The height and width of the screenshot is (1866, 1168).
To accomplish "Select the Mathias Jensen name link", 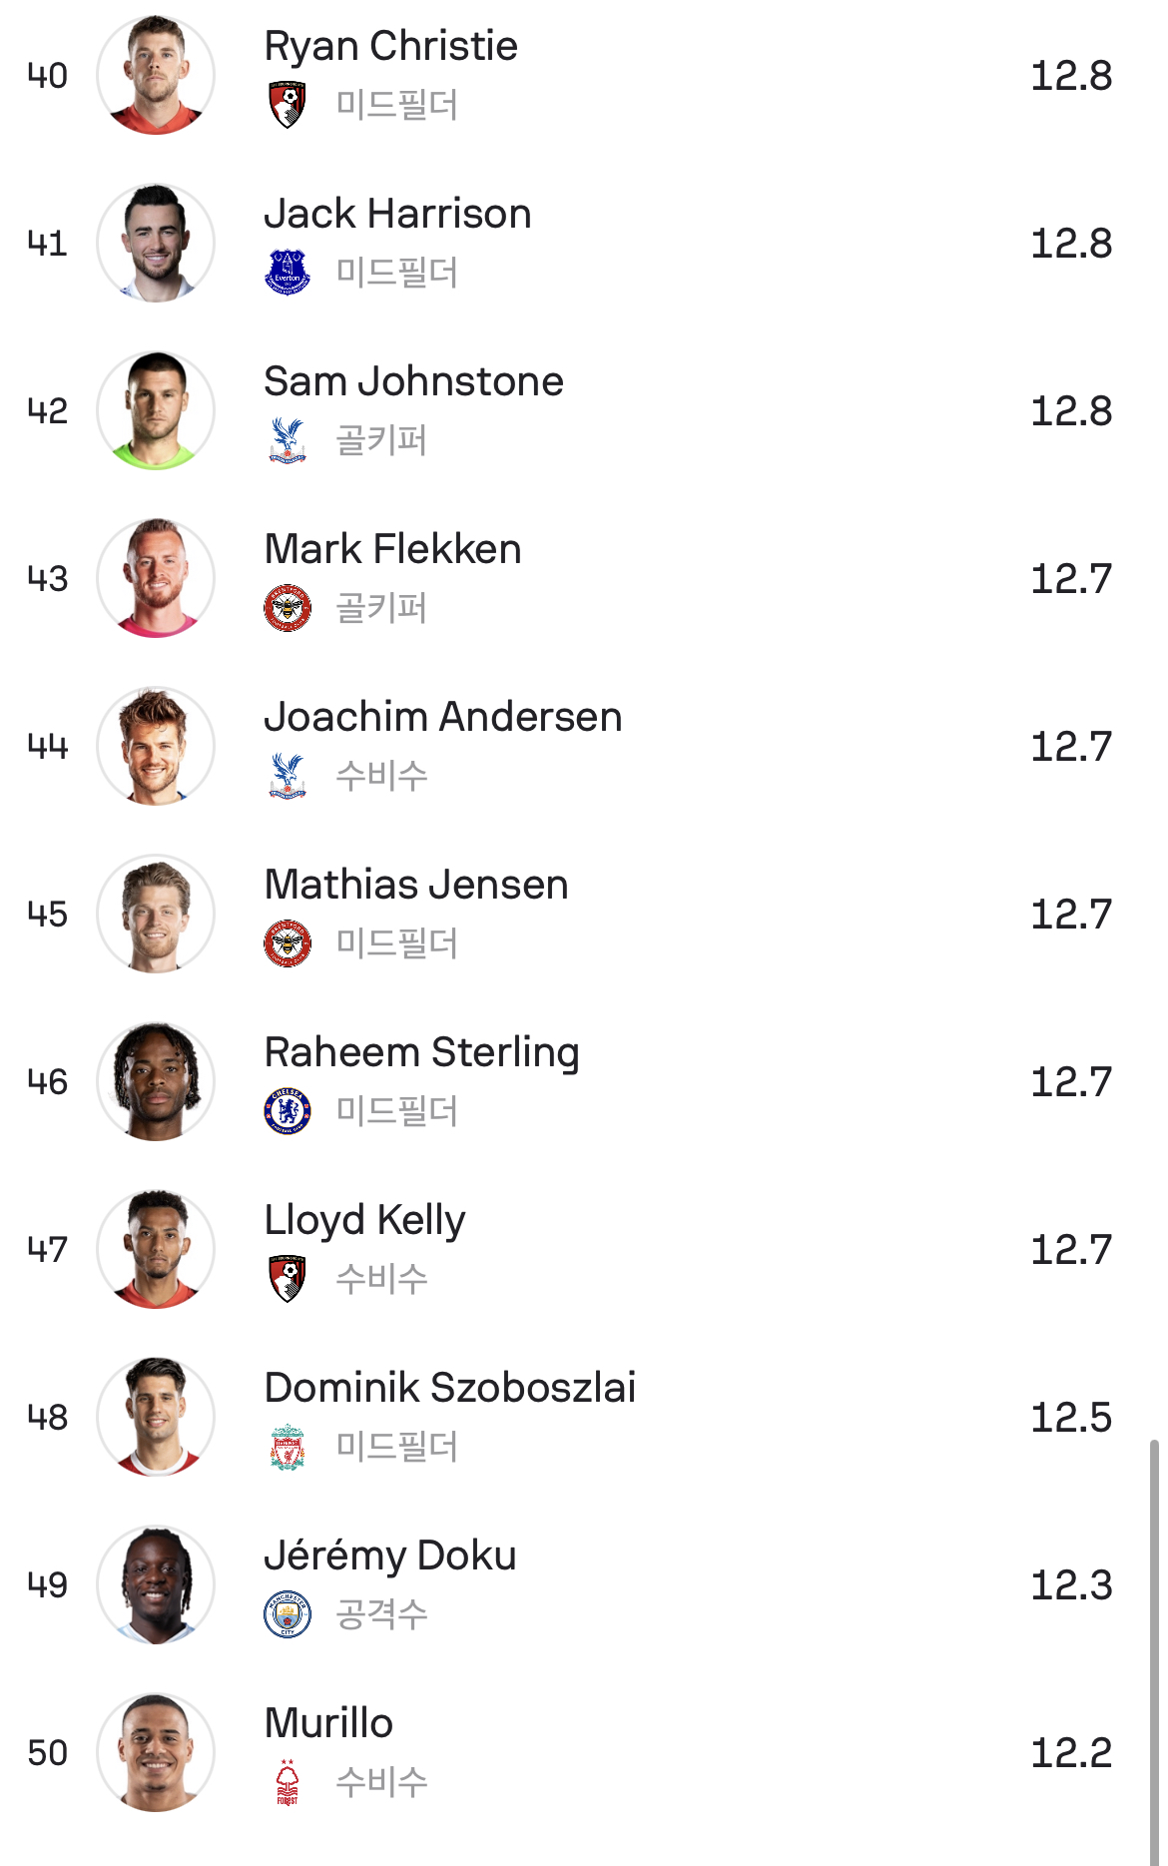I will (416, 885).
